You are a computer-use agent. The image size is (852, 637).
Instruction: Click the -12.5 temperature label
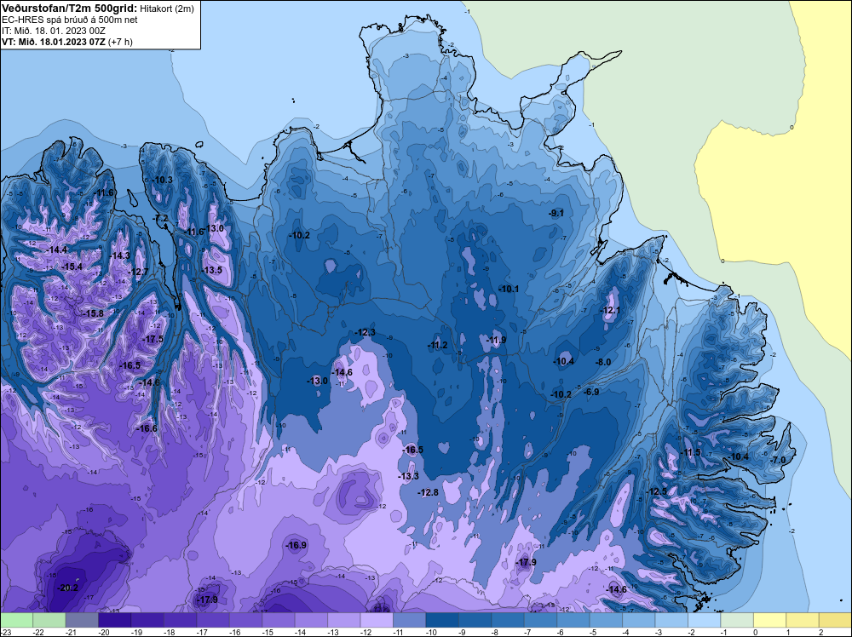tap(656, 492)
